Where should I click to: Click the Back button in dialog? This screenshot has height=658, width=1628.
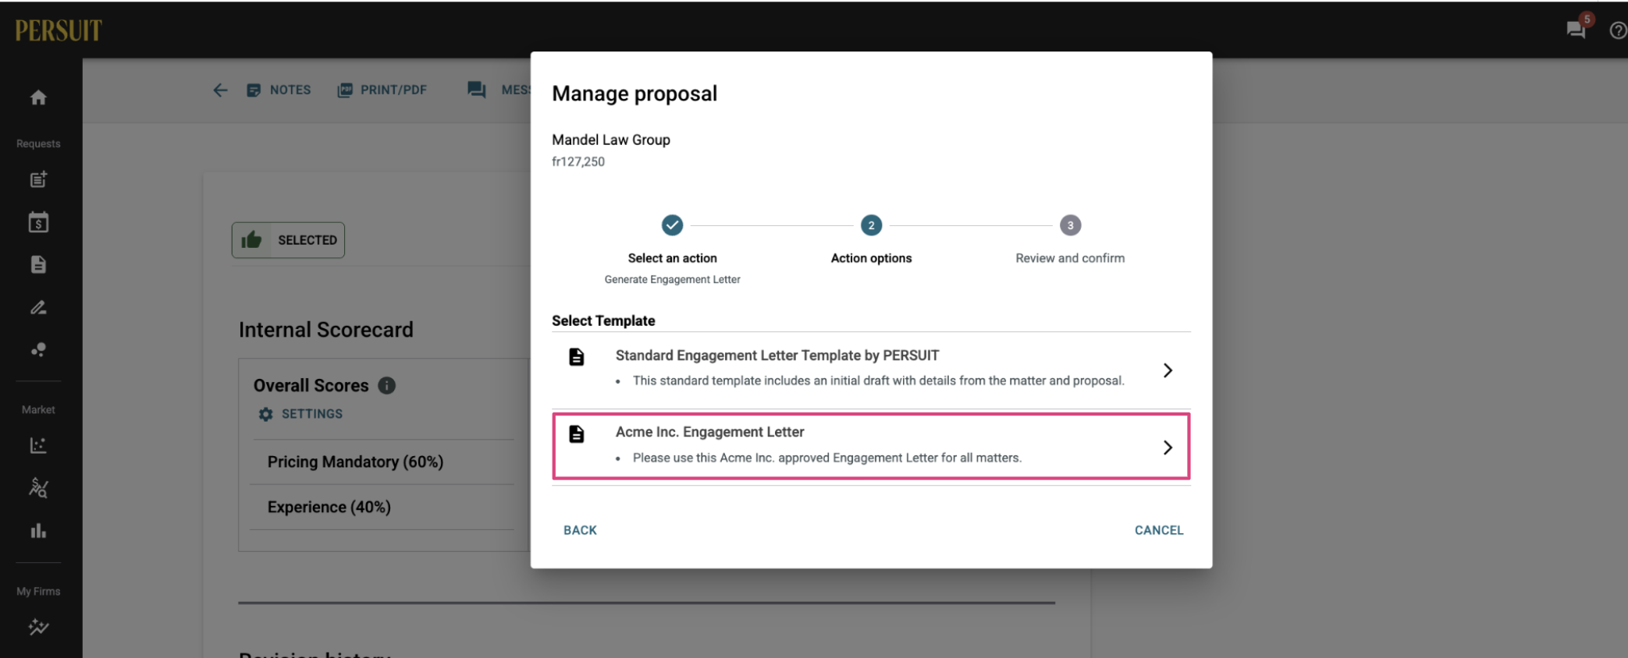pyautogui.click(x=580, y=530)
